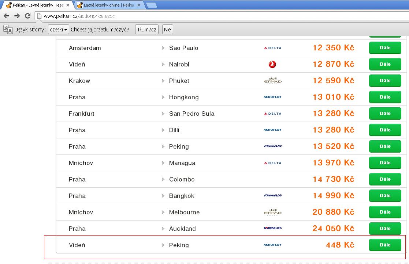Click the page icon in the address bar
Screen dimensions: 409x264
click(39, 16)
